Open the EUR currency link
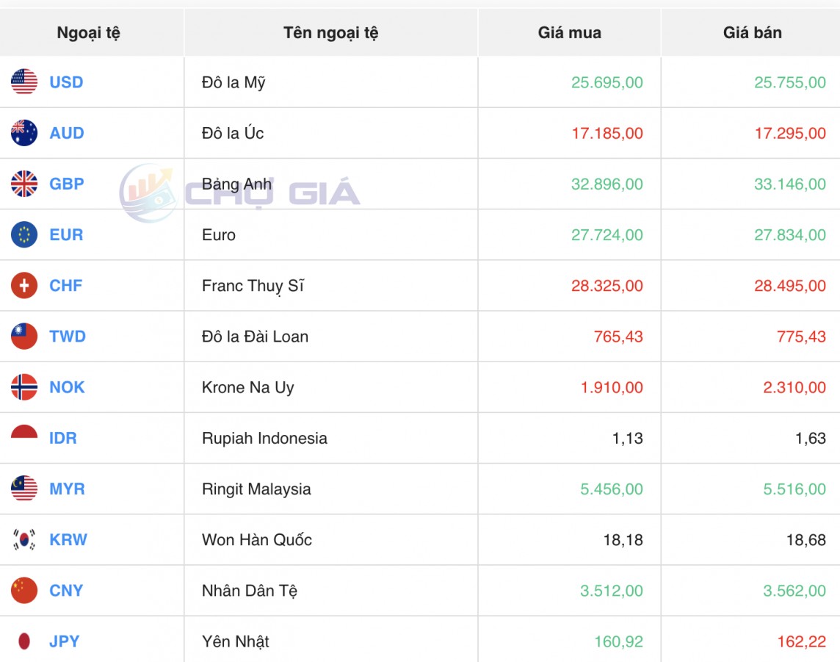 point(65,234)
